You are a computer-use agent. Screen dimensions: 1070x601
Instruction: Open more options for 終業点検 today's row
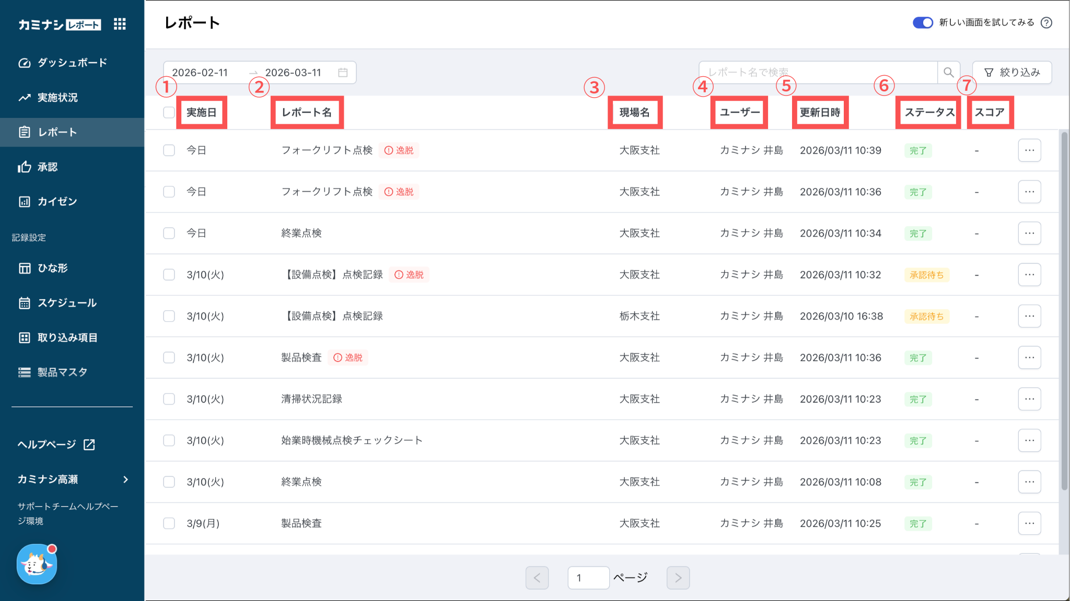pyautogui.click(x=1029, y=233)
